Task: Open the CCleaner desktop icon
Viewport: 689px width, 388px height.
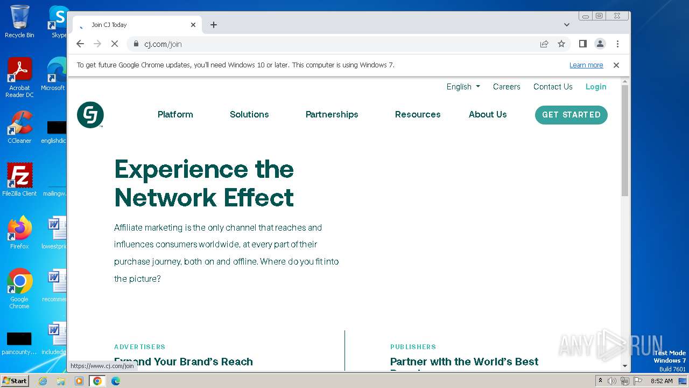Action: pyautogui.click(x=19, y=127)
